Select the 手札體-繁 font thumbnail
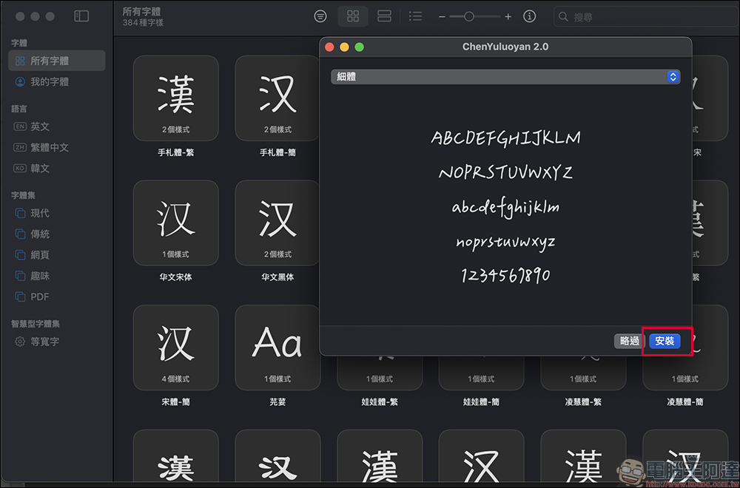This screenshot has width=740, height=488. (x=175, y=98)
